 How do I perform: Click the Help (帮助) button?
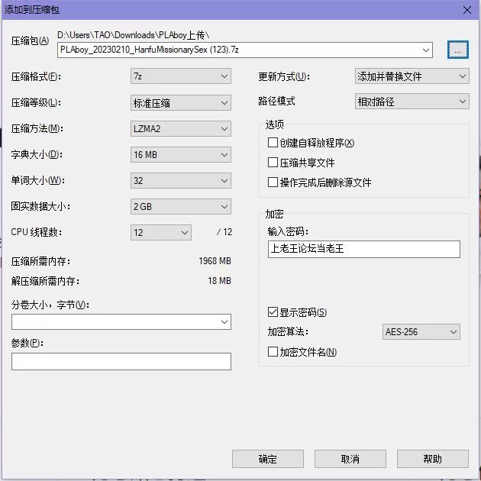(432, 459)
